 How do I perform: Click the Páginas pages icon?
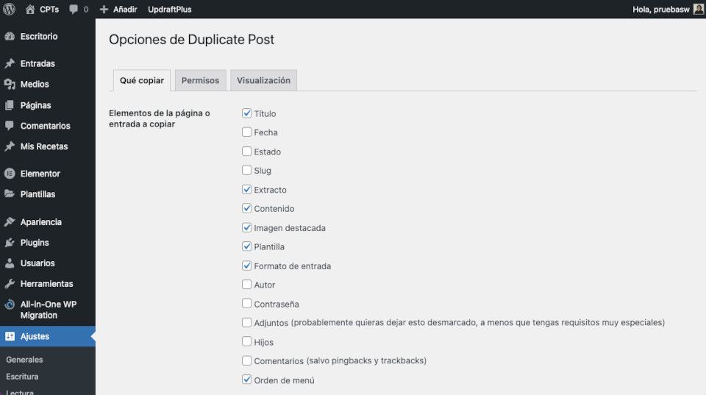(10, 105)
